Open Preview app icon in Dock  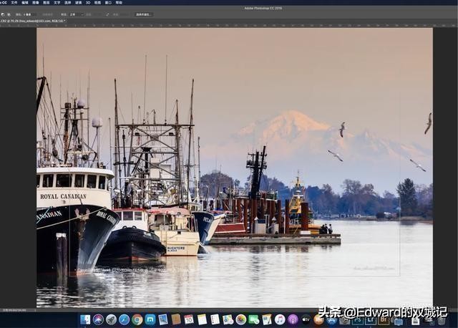point(163,319)
